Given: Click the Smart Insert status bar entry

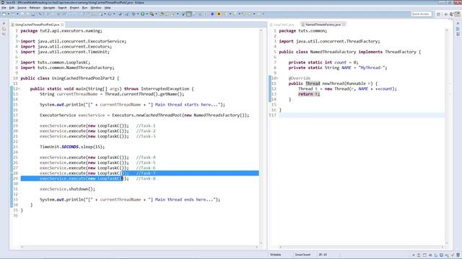Looking at the screenshot, I should click(302, 255).
